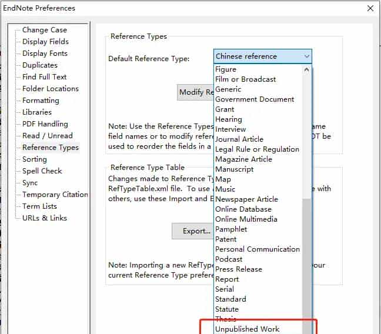Pick Interview from the dropdown list
This screenshot has height=334, width=381.
tap(259, 129)
